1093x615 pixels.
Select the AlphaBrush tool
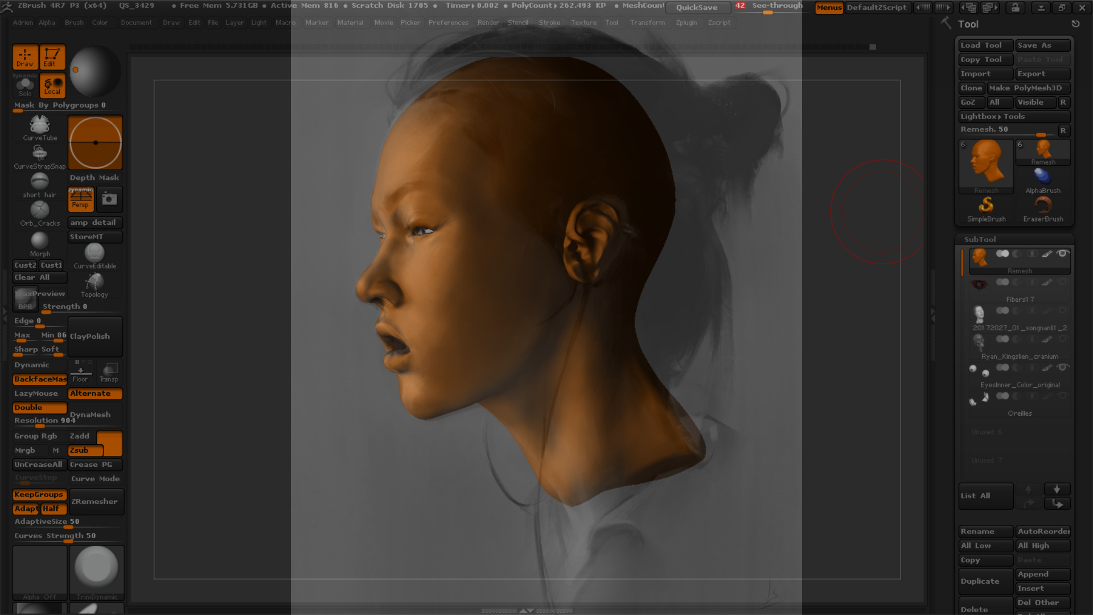1043,181
